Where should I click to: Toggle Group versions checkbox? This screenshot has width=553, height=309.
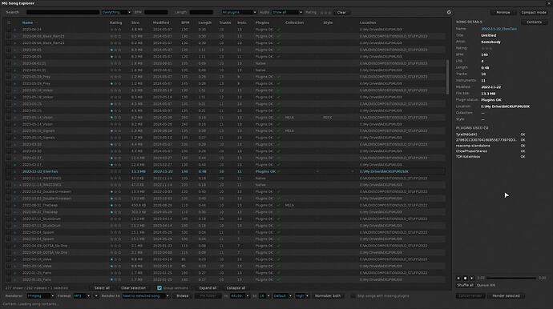[x=159, y=288]
